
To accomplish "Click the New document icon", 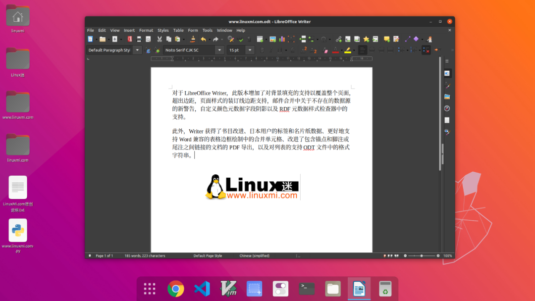I will tap(90, 39).
